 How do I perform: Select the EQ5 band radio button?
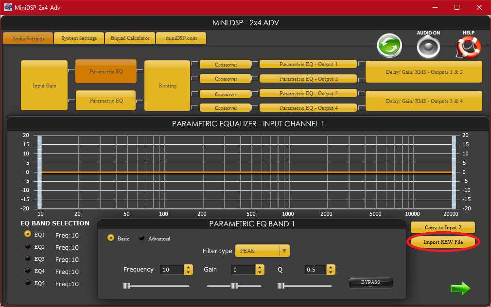click(x=28, y=283)
